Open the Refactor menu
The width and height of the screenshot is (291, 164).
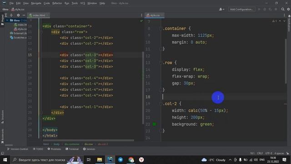pyautogui.click(x=57, y=3)
